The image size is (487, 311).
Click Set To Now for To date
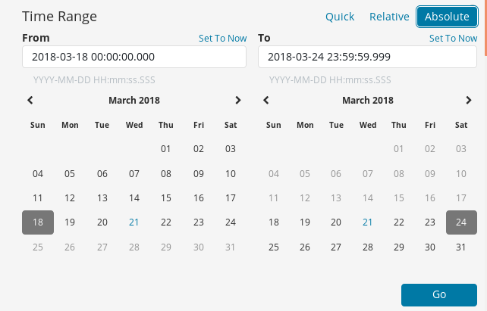click(453, 38)
